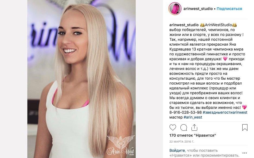Click the comment prompt text area
Image resolution: width=254 pixels, height=158 pixels.
tap(204, 153)
